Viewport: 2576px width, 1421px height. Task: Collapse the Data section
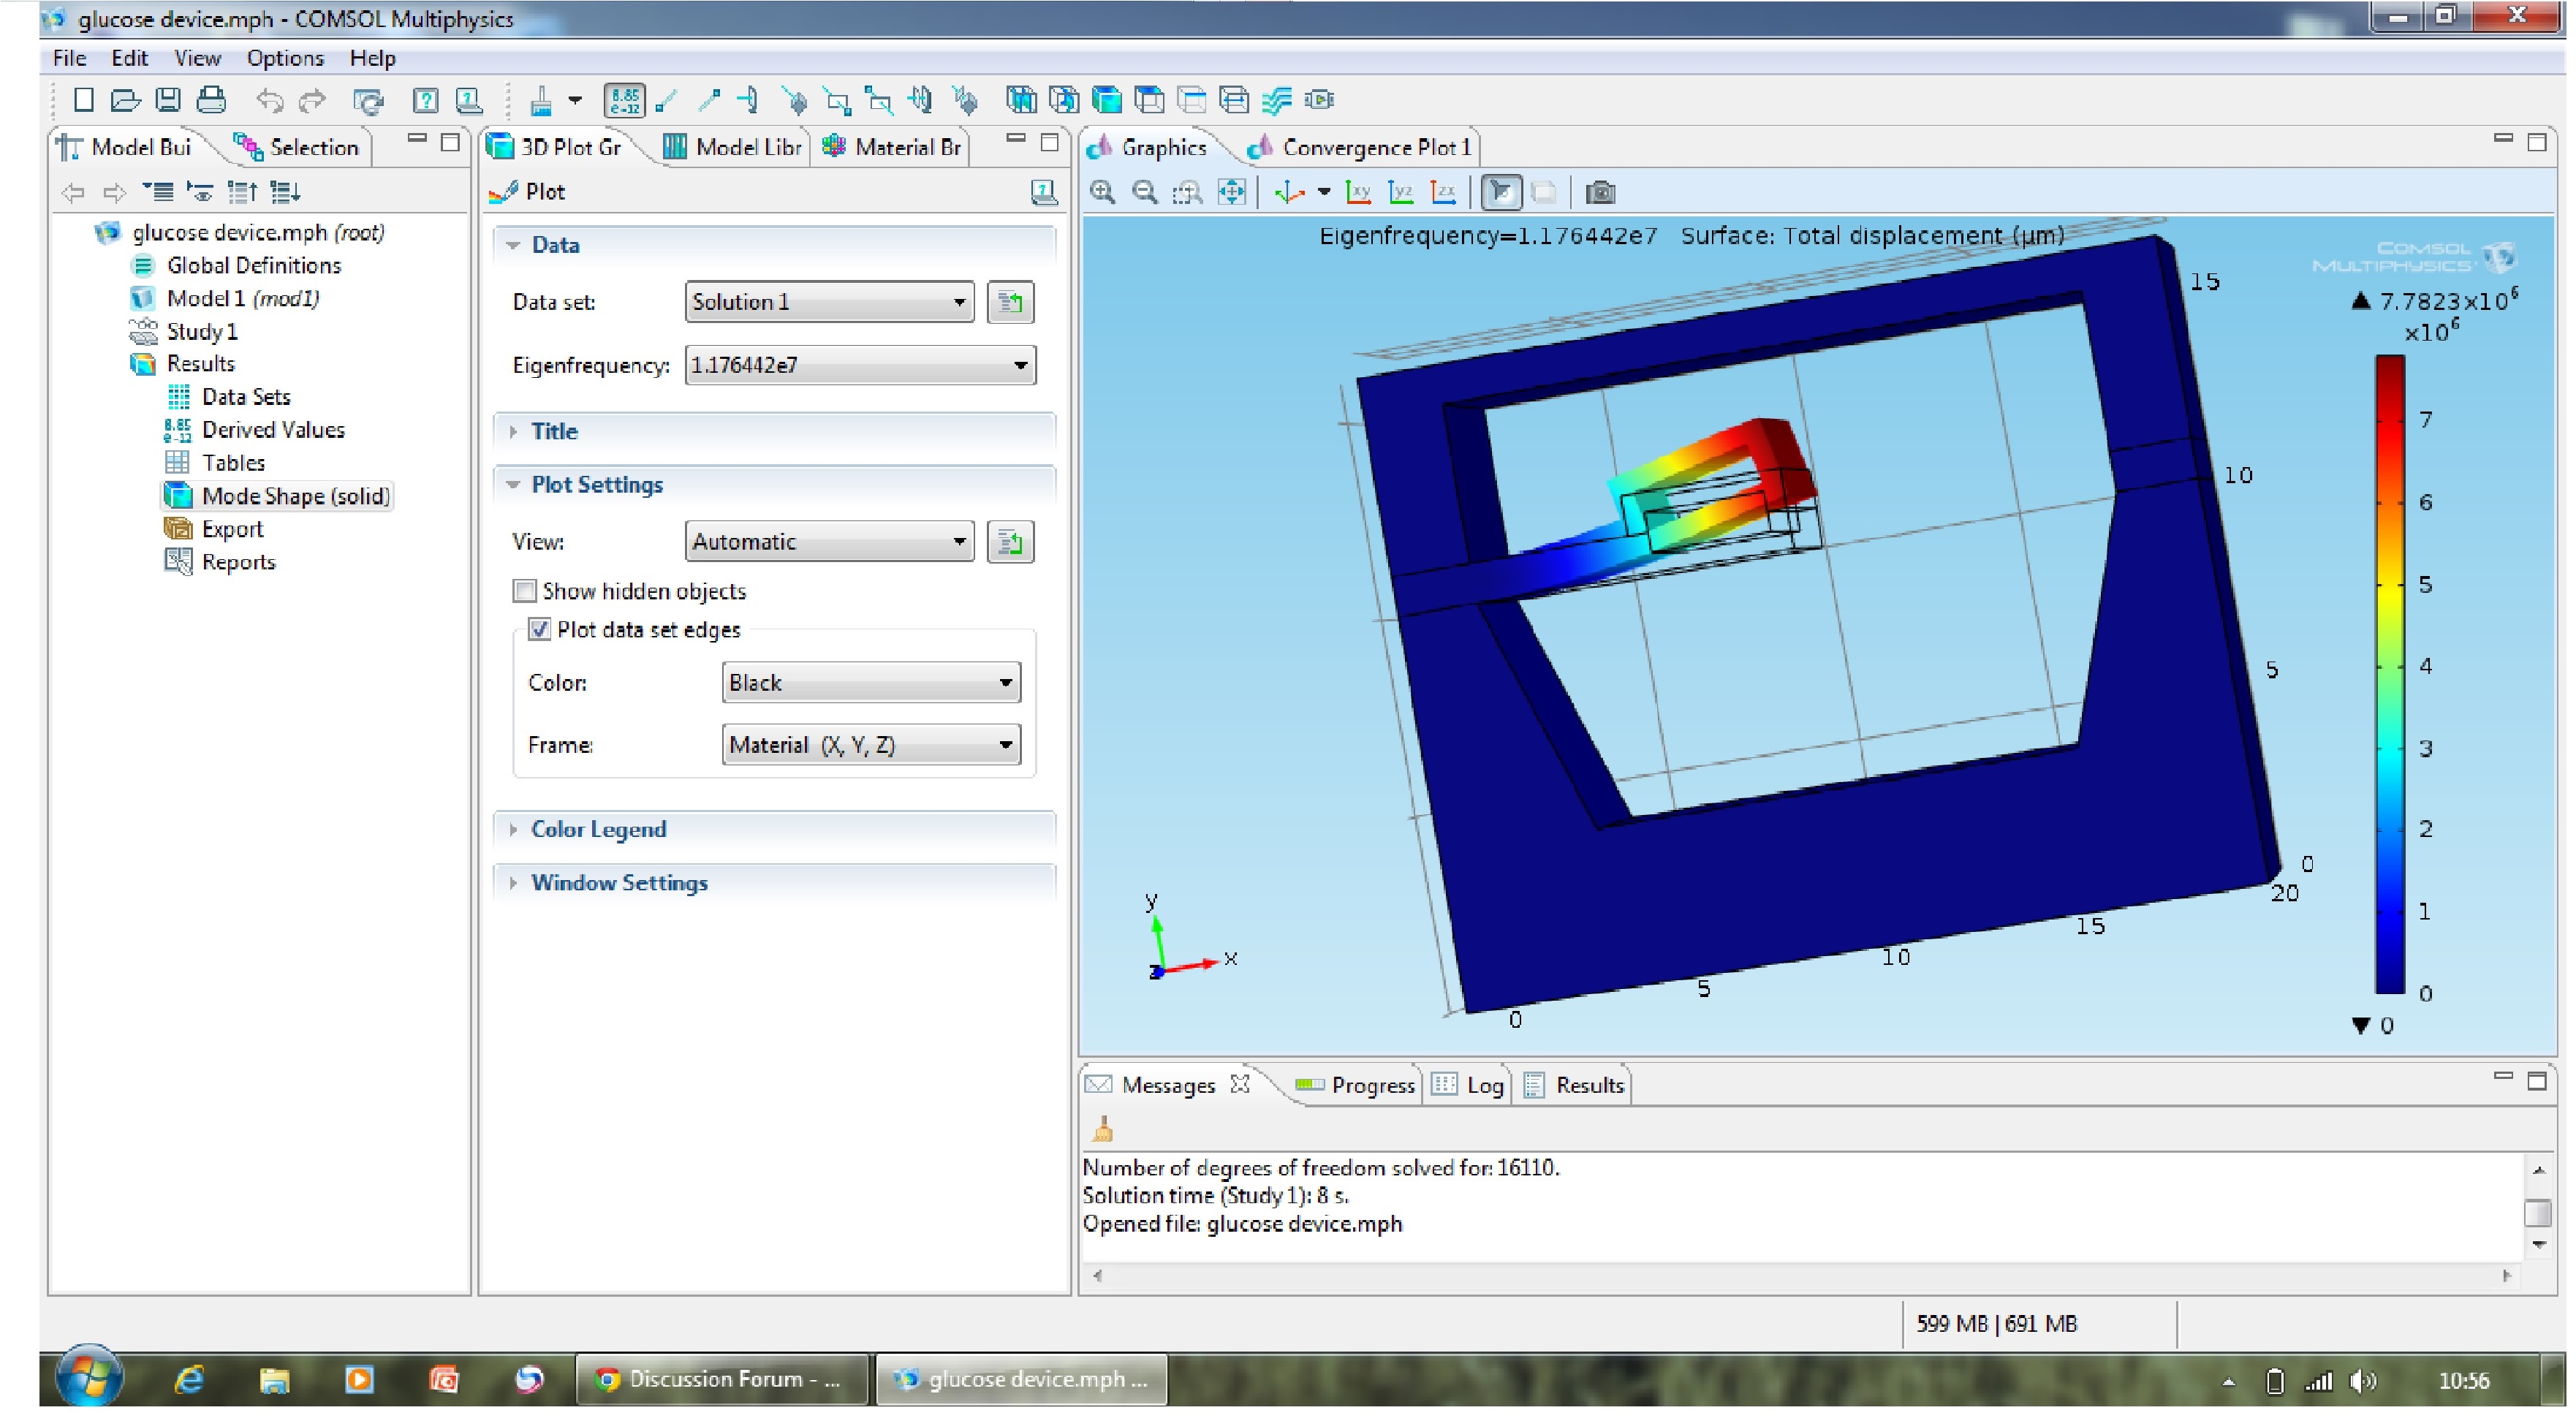coord(513,245)
